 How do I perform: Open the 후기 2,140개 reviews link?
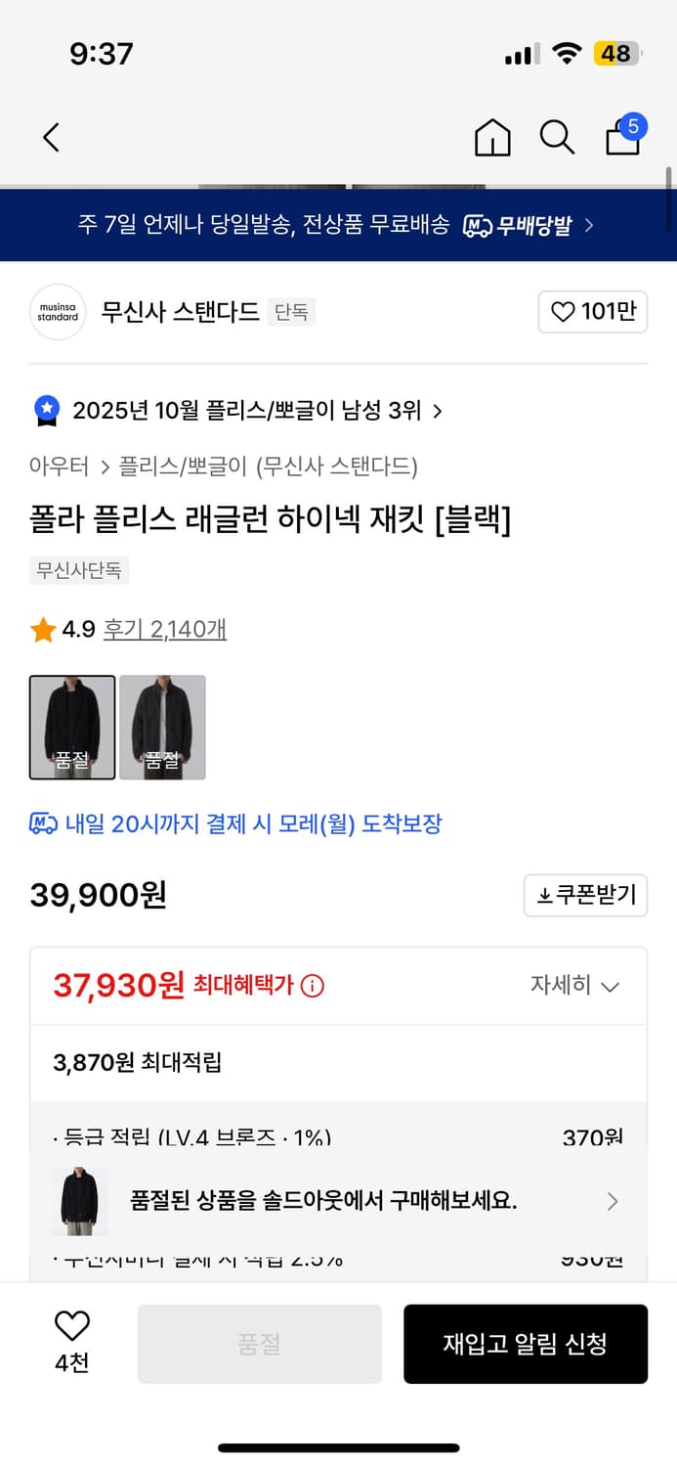tap(163, 631)
